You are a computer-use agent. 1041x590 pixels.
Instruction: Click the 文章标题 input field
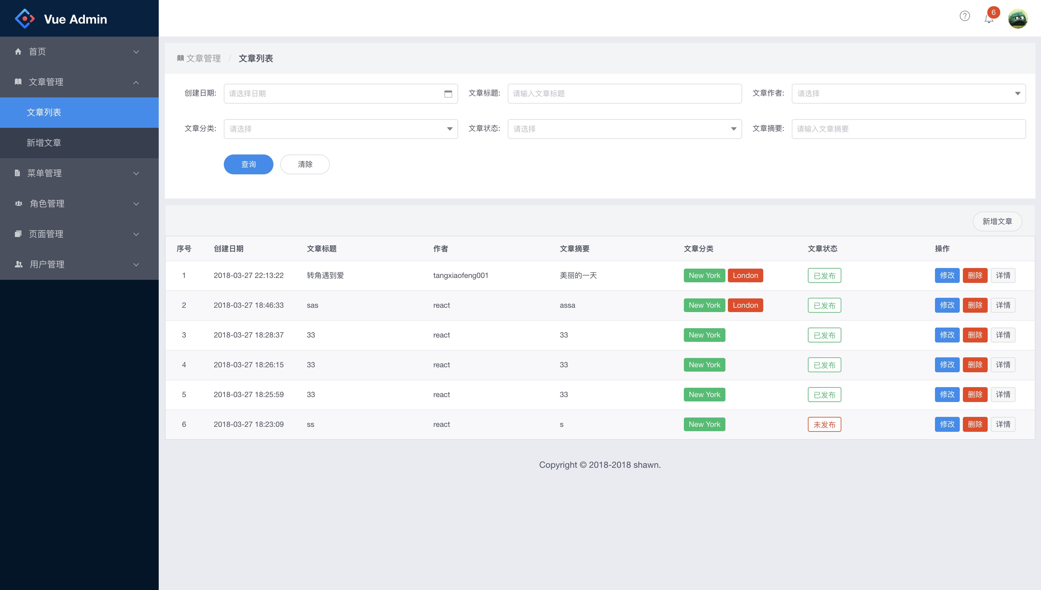coord(624,94)
